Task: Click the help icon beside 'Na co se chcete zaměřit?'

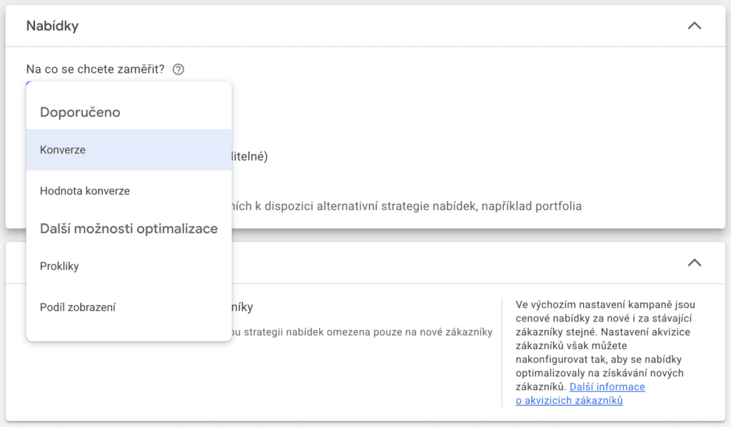Action: click(x=178, y=70)
